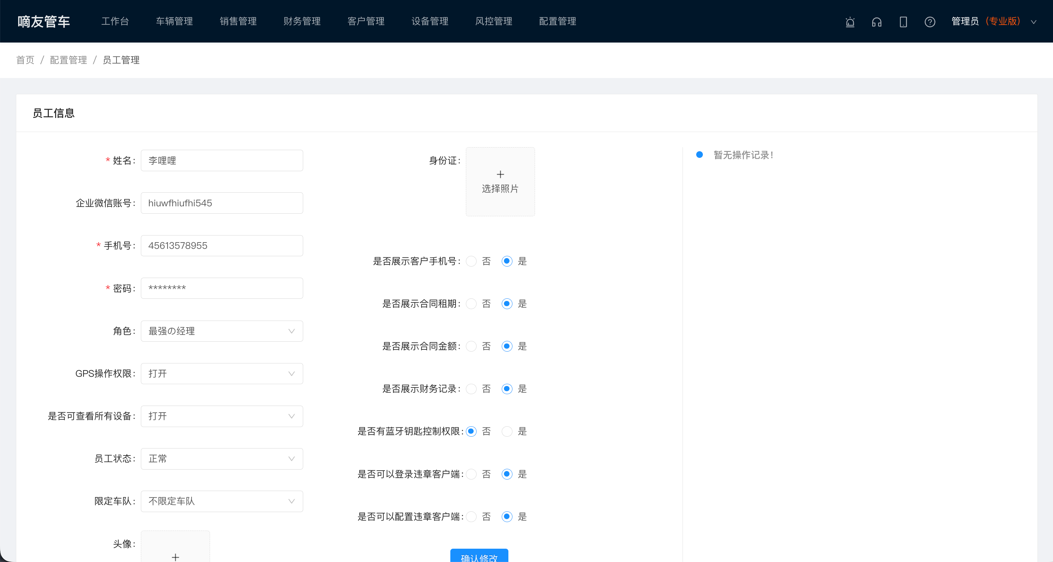
Task: Click the 员工信息 section heading
Action: [x=53, y=113]
